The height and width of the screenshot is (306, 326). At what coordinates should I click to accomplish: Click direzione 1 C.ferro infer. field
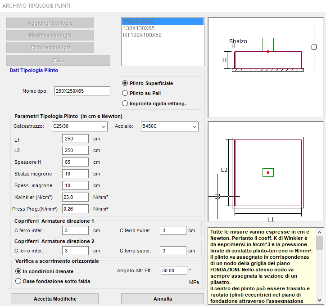point(75,230)
